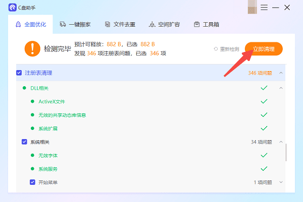
Task: Collapse the 注册表清理 section chevron
Action: pos(281,73)
